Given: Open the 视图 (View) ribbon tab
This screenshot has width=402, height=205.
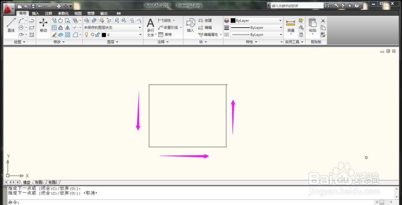Looking at the screenshot, I should coord(78,14).
